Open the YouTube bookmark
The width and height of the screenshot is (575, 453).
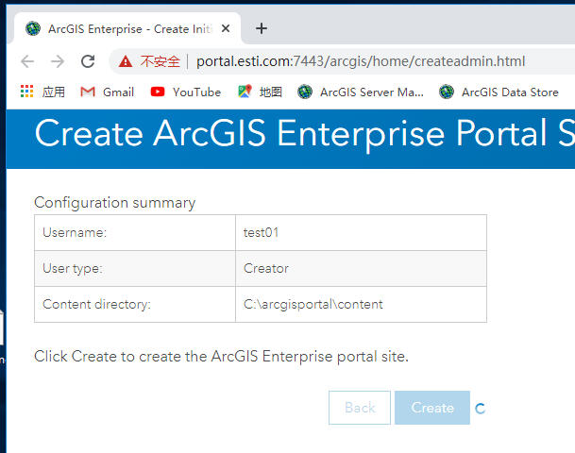186,92
